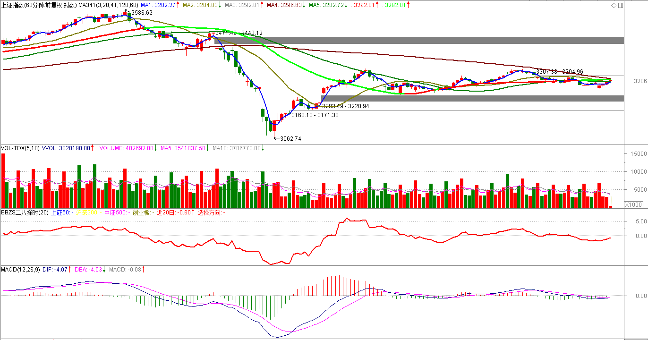Click the 3286 price axis label
Viewport: 648px width, 340px height.
click(x=640, y=81)
